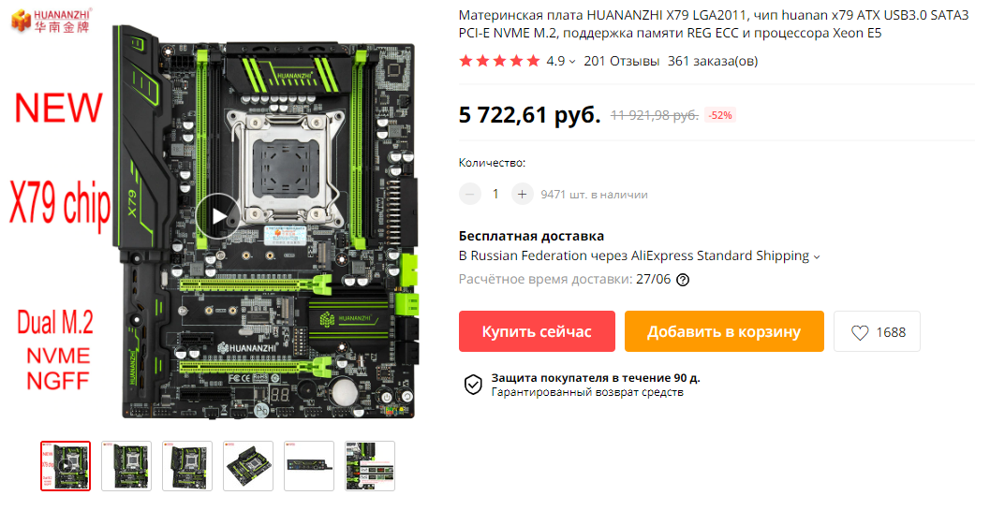Expand the 4.9 rating breakdown chevron
The height and width of the screenshot is (510, 990).
(x=572, y=62)
